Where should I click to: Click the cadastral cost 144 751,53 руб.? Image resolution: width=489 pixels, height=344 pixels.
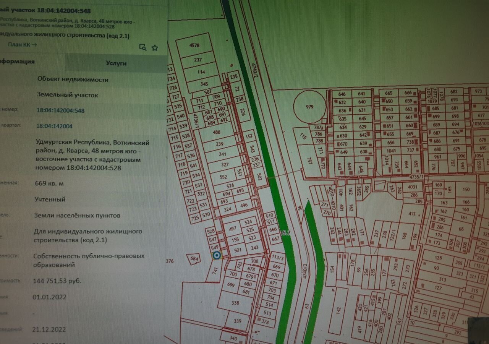tap(57, 281)
